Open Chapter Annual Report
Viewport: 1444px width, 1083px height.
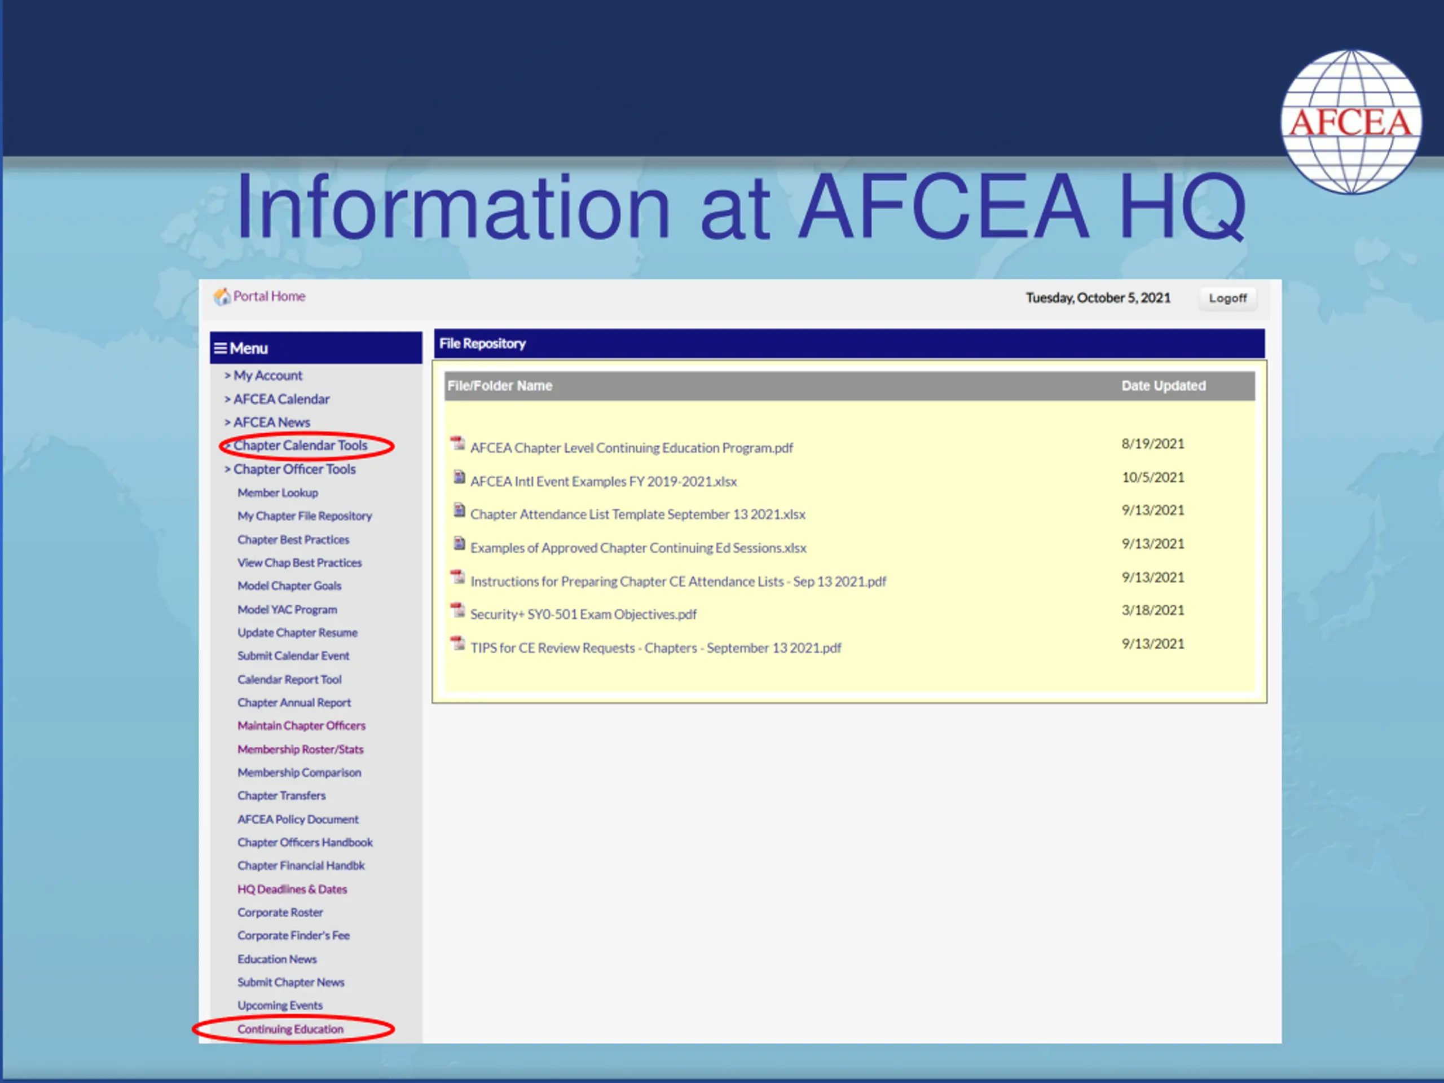(294, 702)
